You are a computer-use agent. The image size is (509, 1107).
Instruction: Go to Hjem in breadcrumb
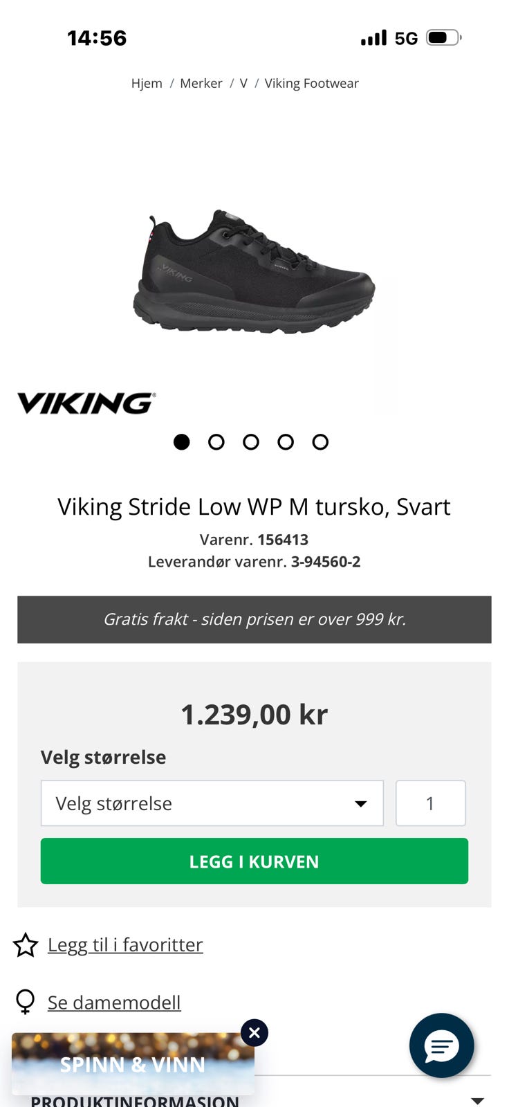pos(147,84)
